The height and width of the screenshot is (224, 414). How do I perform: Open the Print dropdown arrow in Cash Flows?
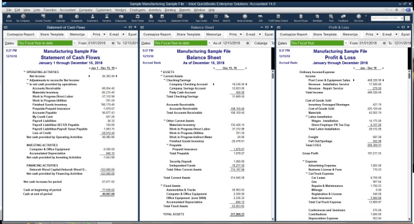point(104,35)
